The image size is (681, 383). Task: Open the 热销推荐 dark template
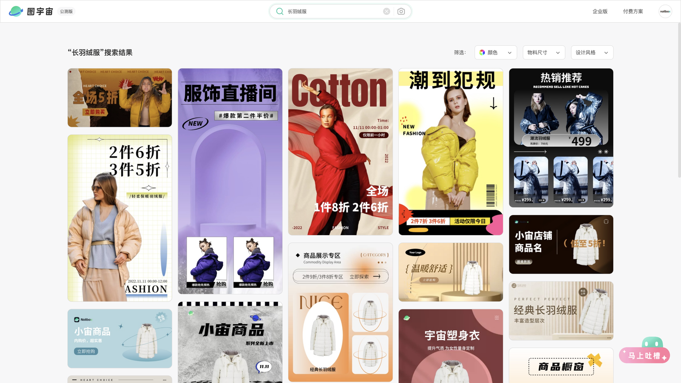(561, 138)
